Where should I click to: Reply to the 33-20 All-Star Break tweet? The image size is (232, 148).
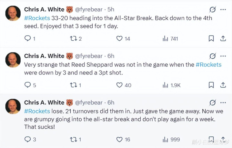(28, 39)
